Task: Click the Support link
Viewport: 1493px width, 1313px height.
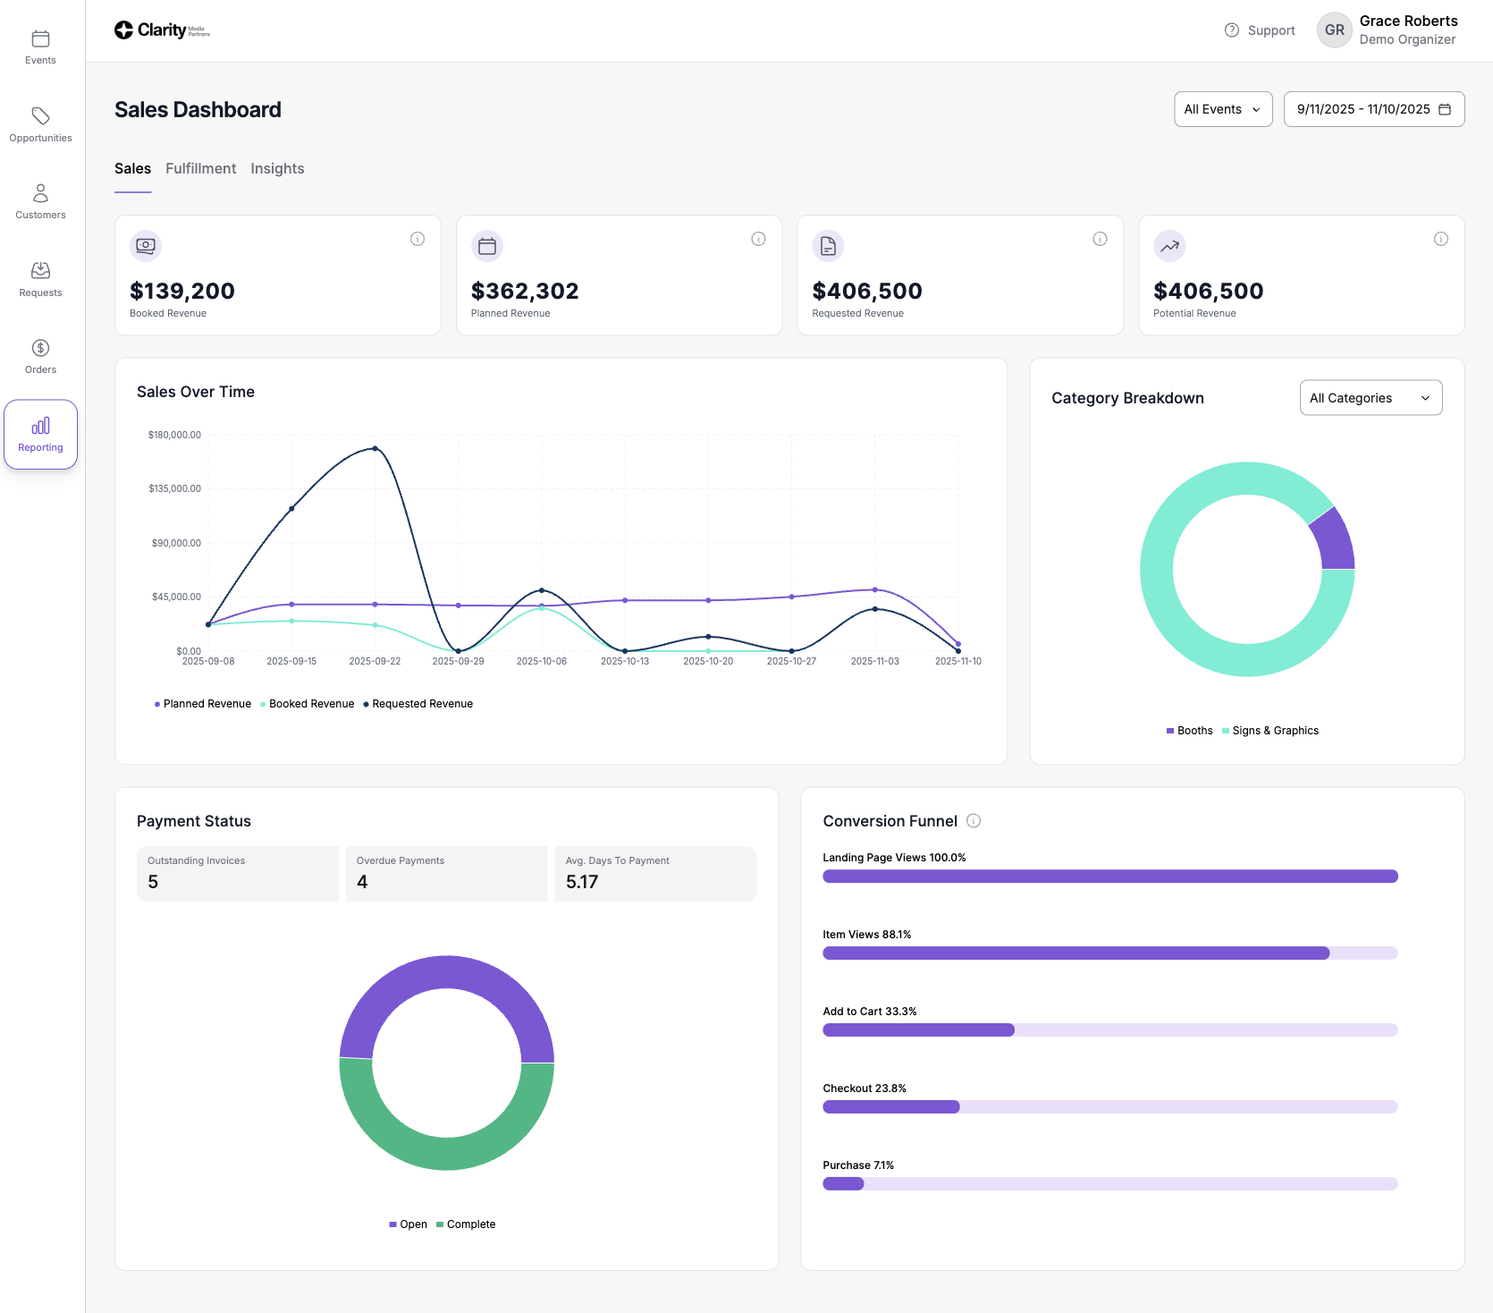Action: click(1260, 30)
